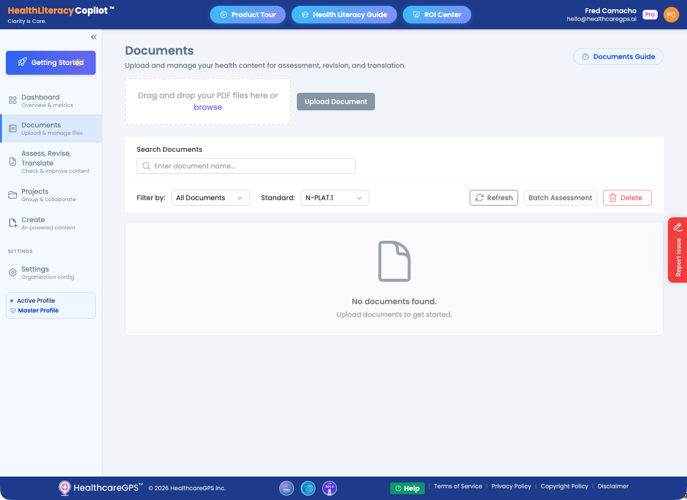Click the Assess, Revise, Translate sidebar icon

(x=12, y=161)
